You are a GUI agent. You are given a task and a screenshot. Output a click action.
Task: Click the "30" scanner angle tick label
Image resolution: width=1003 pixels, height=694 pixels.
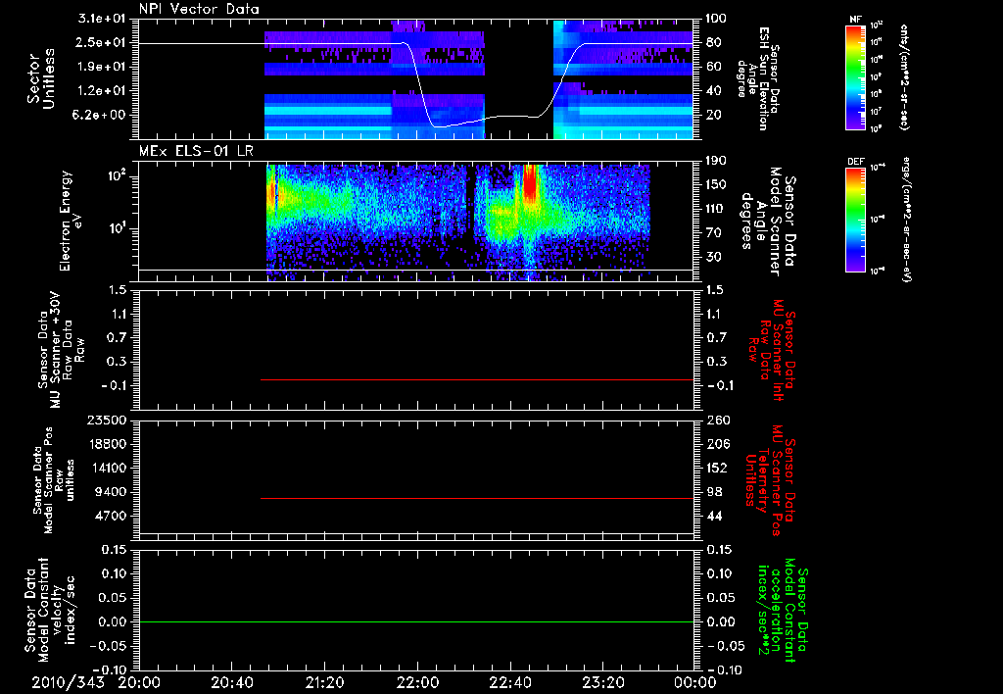[x=714, y=258]
